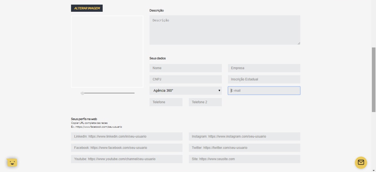Click the image zoom slider handle
Viewport: 376px width, 172px height.
pos(83,93)
